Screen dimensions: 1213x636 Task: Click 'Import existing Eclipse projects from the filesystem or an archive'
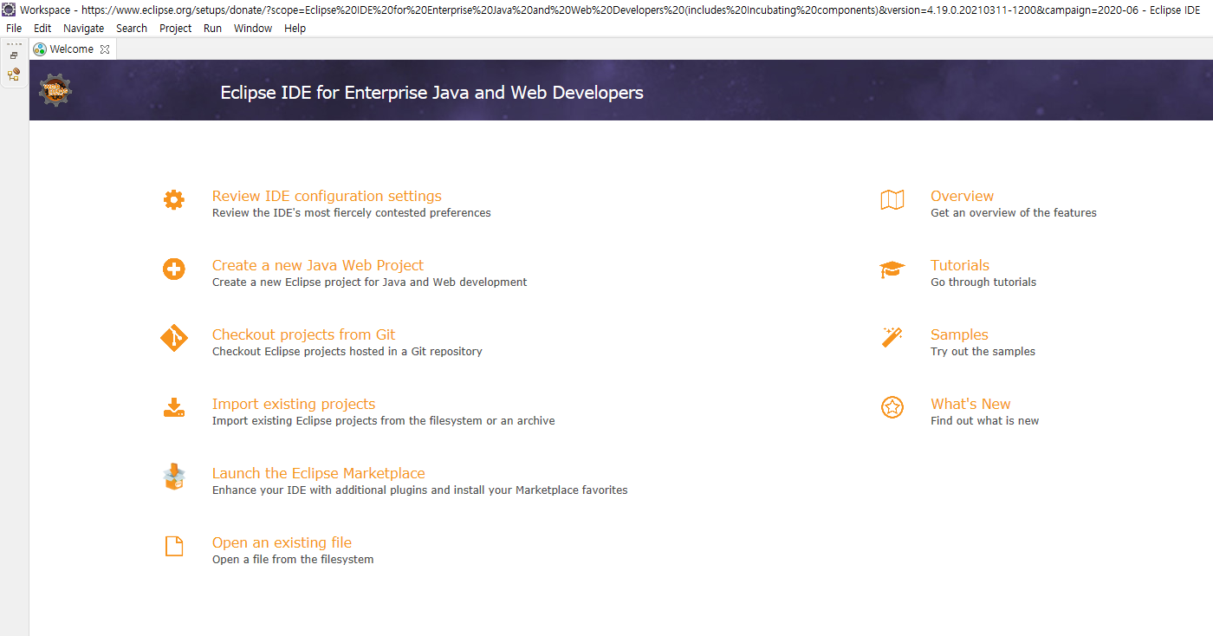[384, 421]
